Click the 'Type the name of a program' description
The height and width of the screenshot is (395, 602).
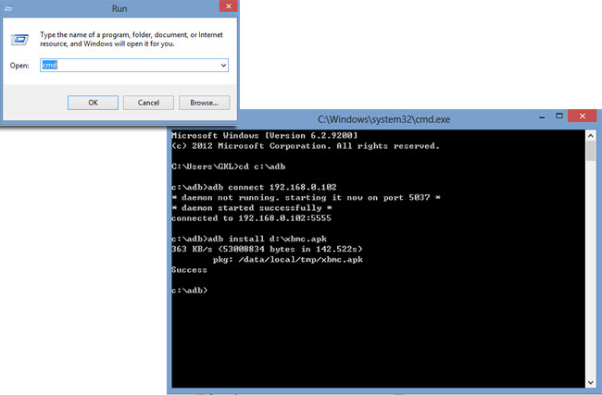[x=132, y=39]
